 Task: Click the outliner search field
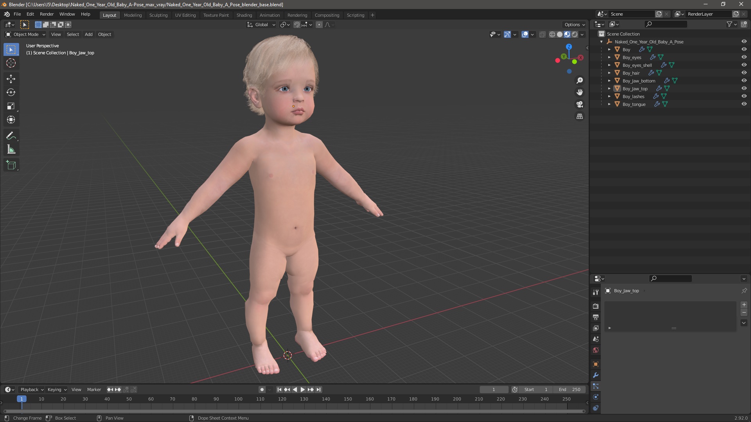pos(666,24)
